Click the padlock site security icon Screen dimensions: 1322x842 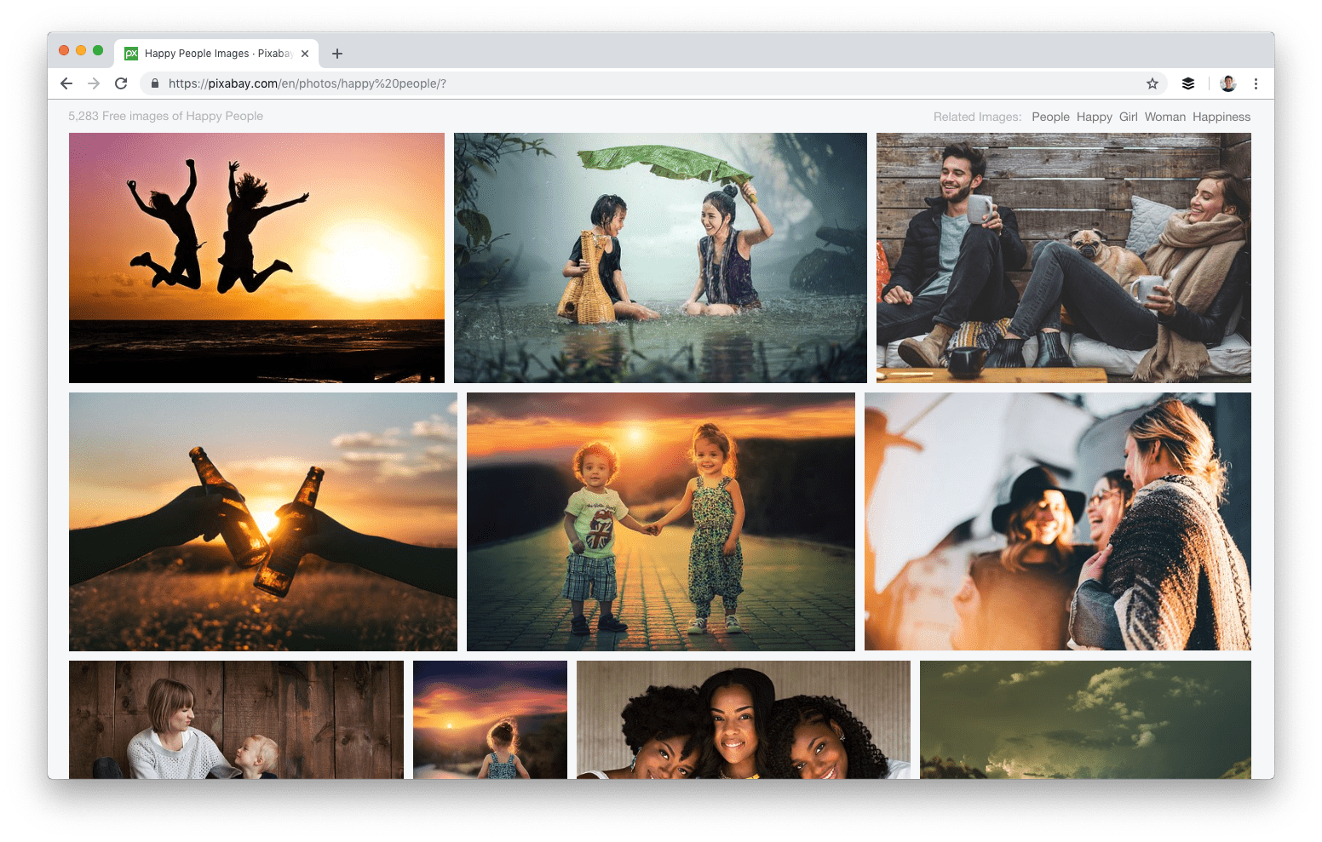154,83
